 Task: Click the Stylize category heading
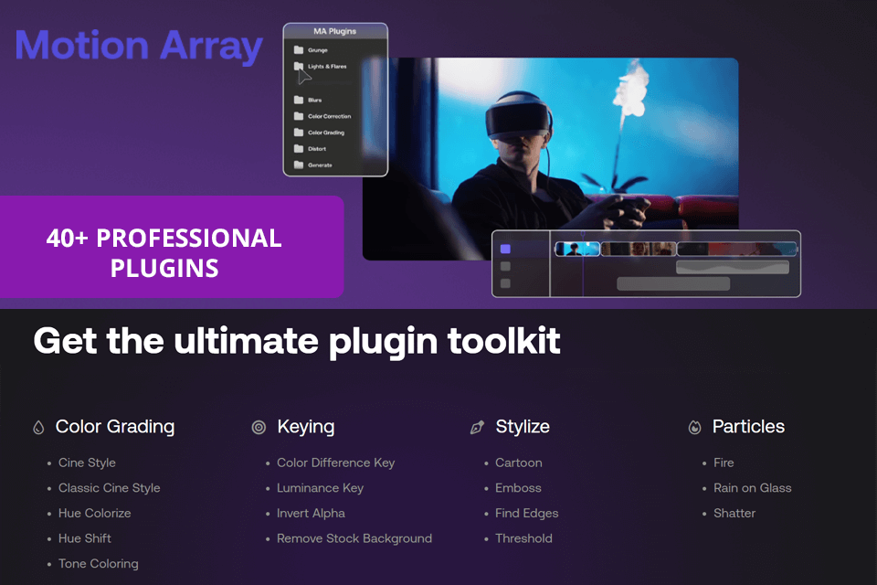(523, 427)
